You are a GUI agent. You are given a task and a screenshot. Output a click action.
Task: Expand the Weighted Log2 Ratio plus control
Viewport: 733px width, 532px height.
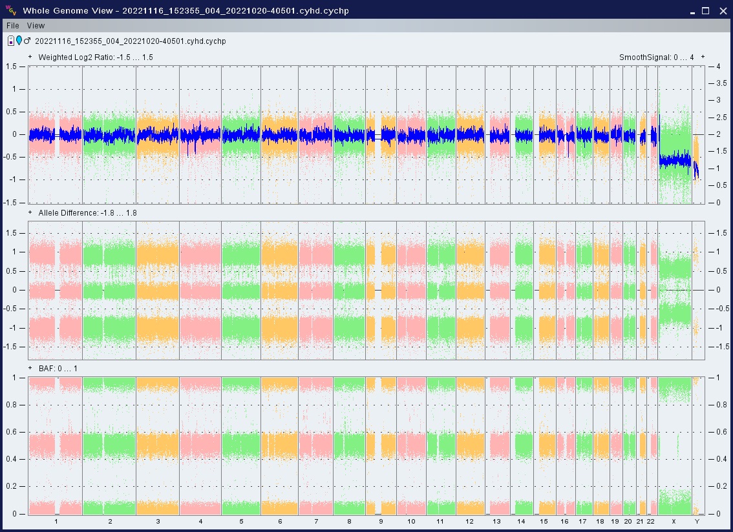[x=30, y=57]
